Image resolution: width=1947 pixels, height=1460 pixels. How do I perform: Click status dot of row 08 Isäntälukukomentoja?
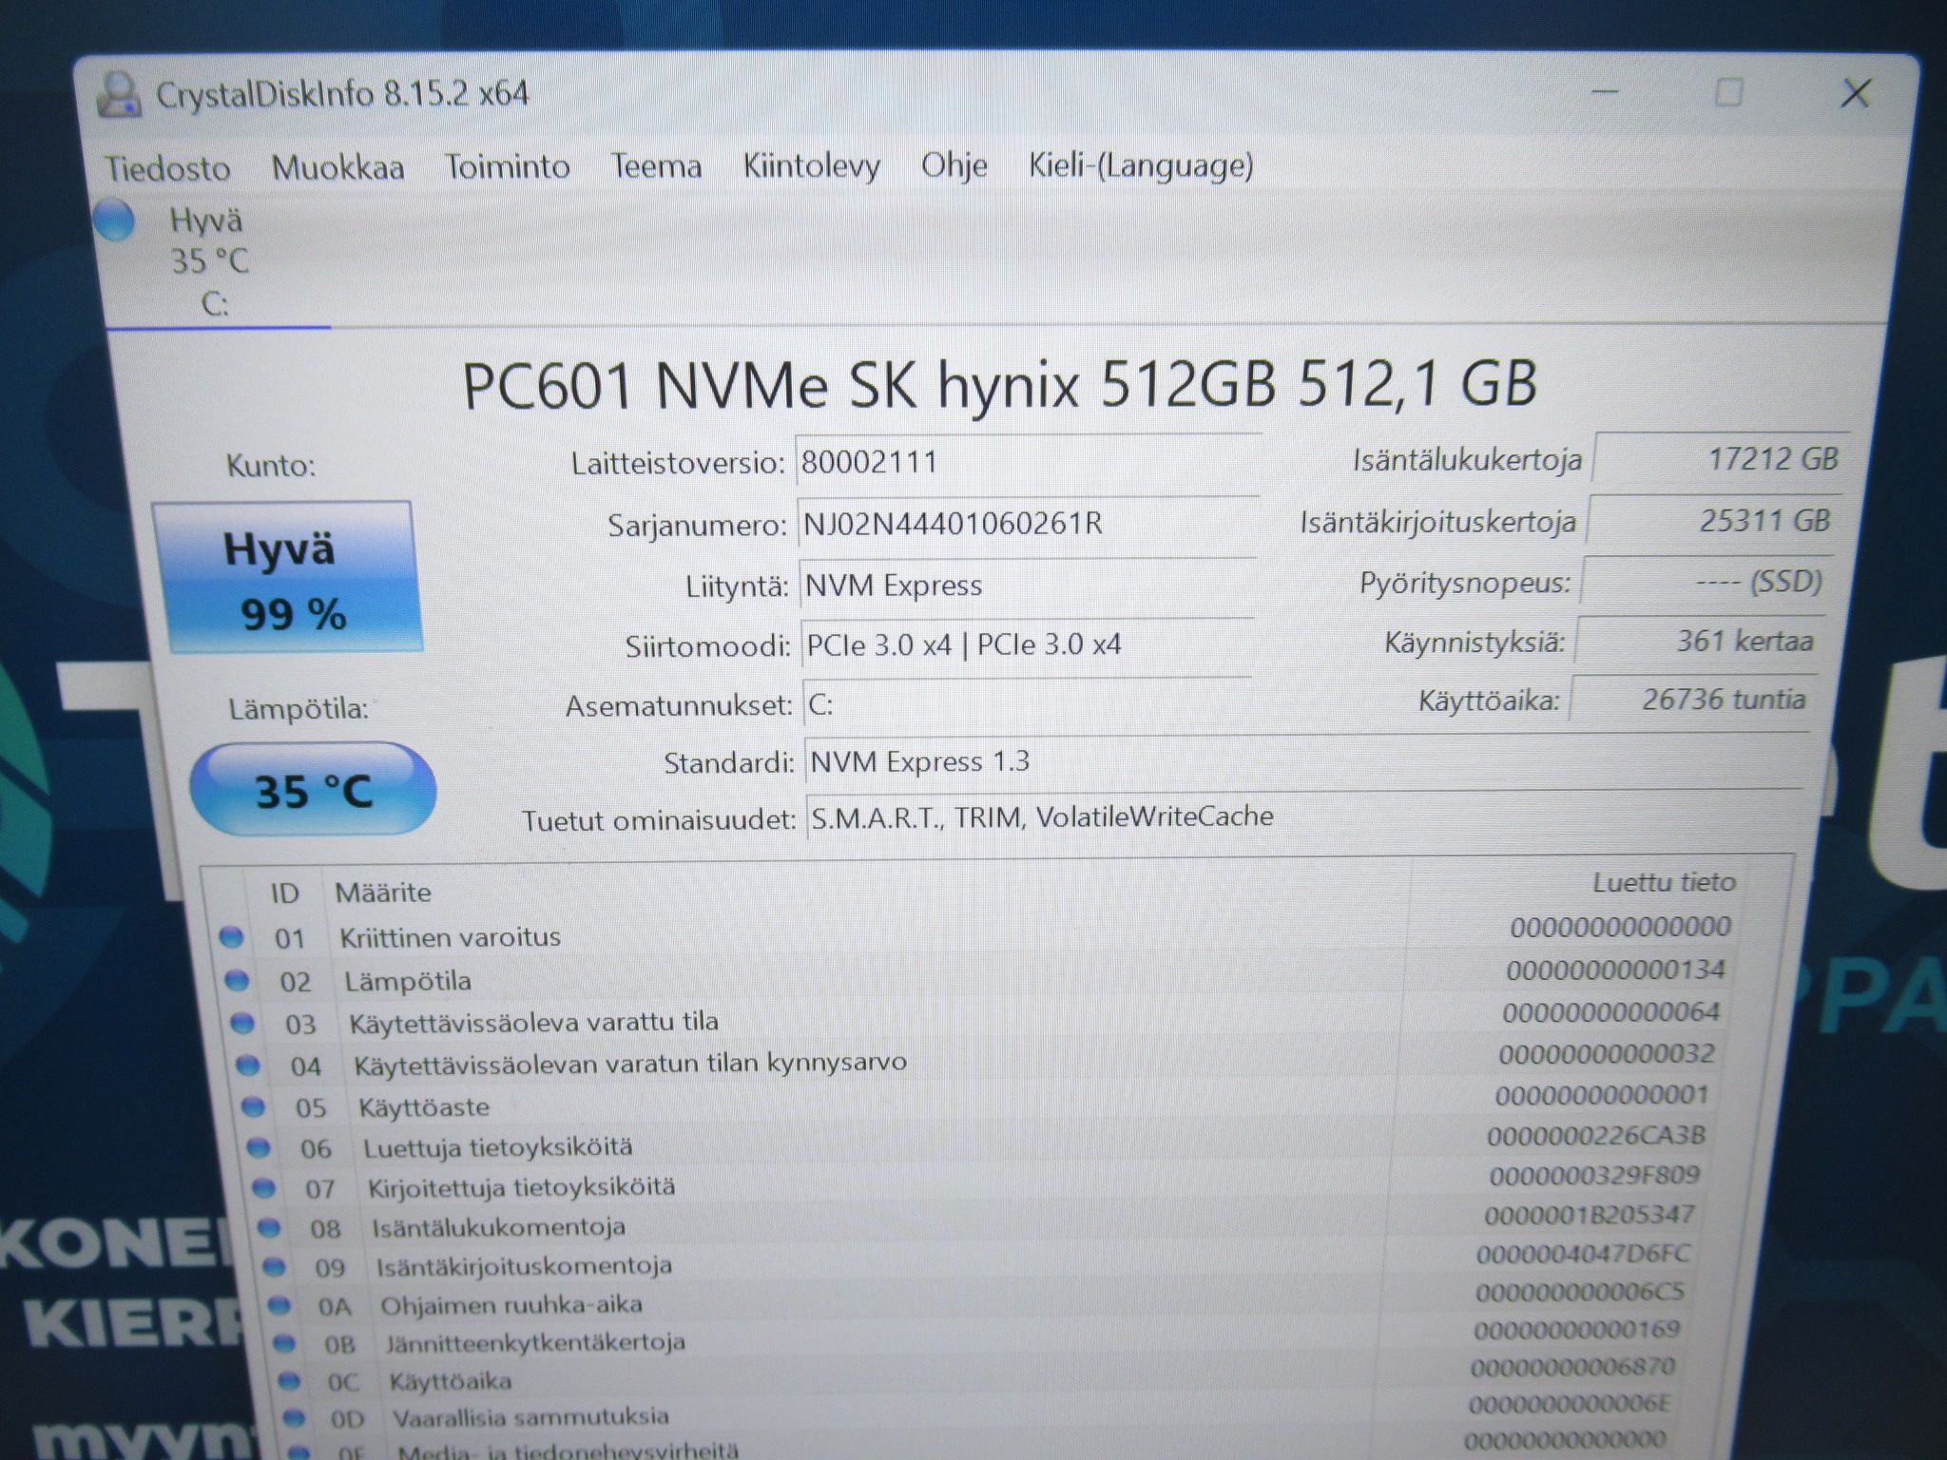tap(269, 1228)
